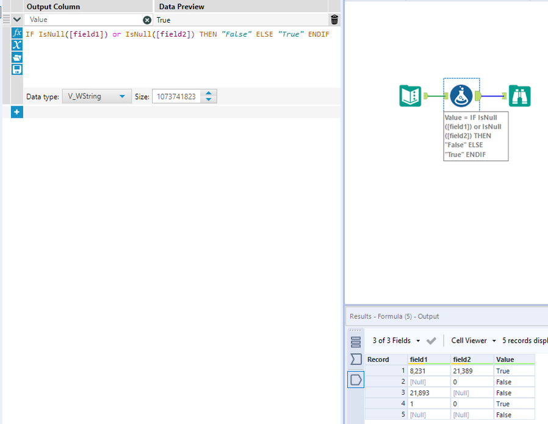
Task: Select the Browse tool on canvas
Action: pos(519,96)
